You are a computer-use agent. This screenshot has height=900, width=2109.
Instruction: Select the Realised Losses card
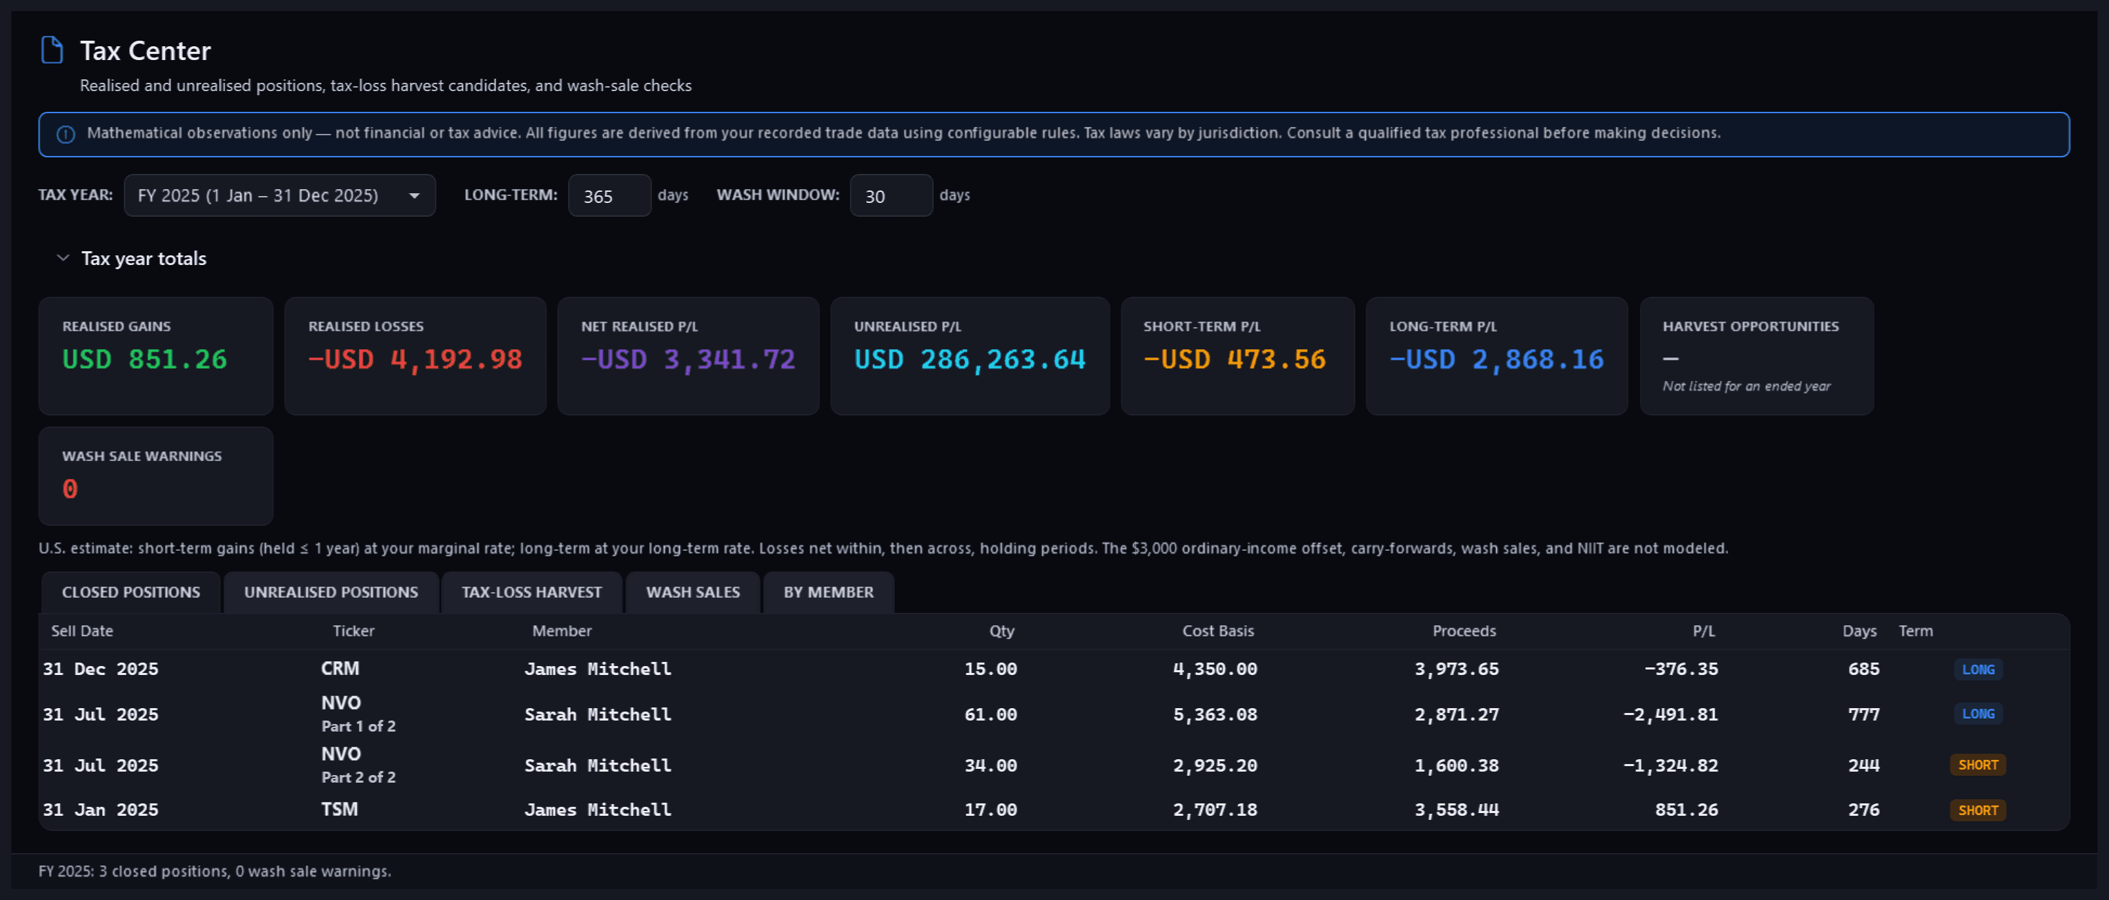tap(415, 356)
